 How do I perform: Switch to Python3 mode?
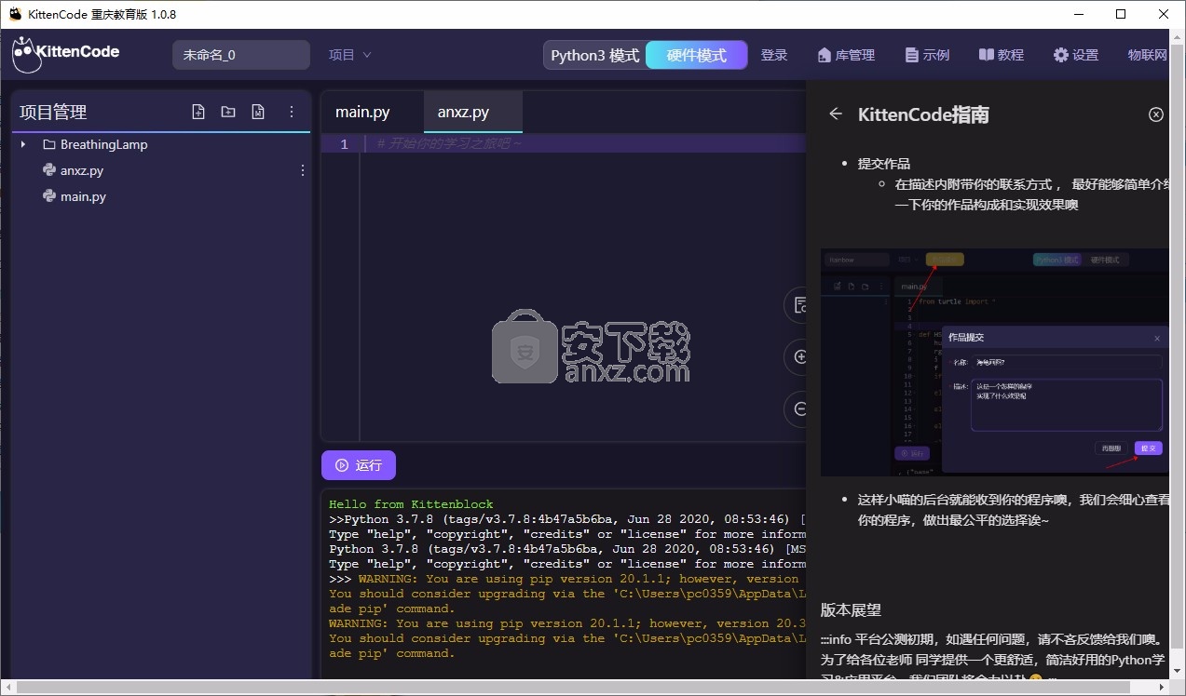click(x=594, y=55)
